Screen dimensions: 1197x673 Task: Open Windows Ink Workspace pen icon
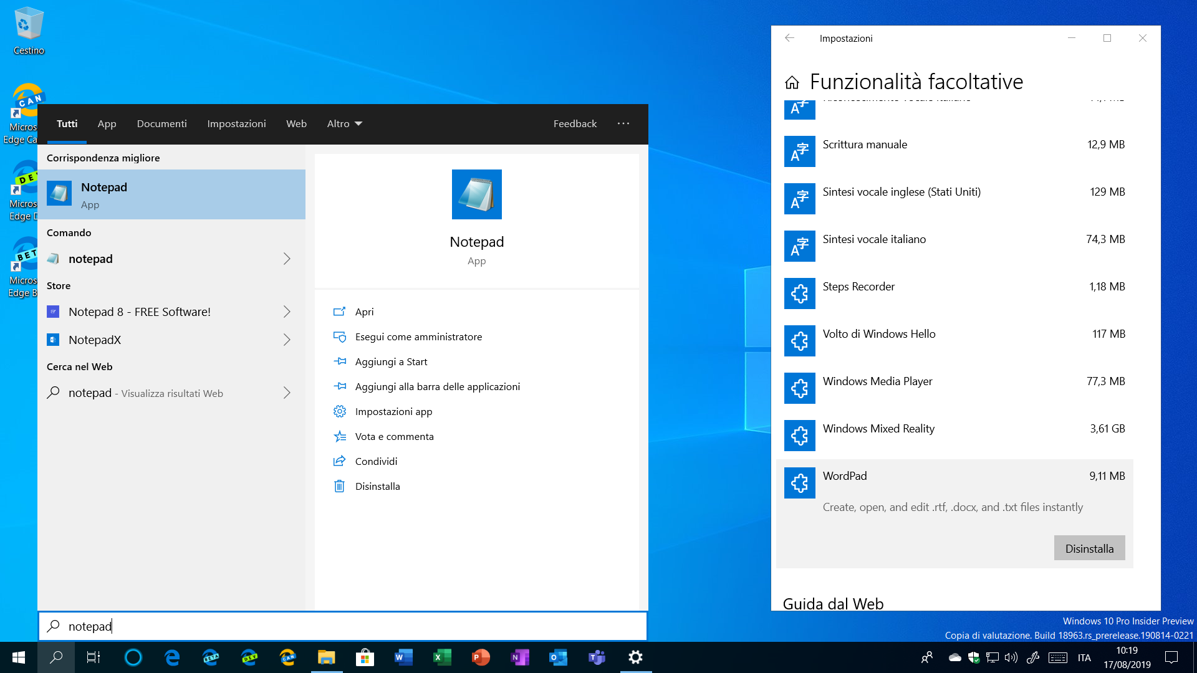(x=1033, y=657)
